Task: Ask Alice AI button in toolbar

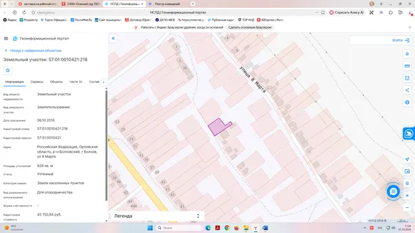Action: click(x=346, y=12)
